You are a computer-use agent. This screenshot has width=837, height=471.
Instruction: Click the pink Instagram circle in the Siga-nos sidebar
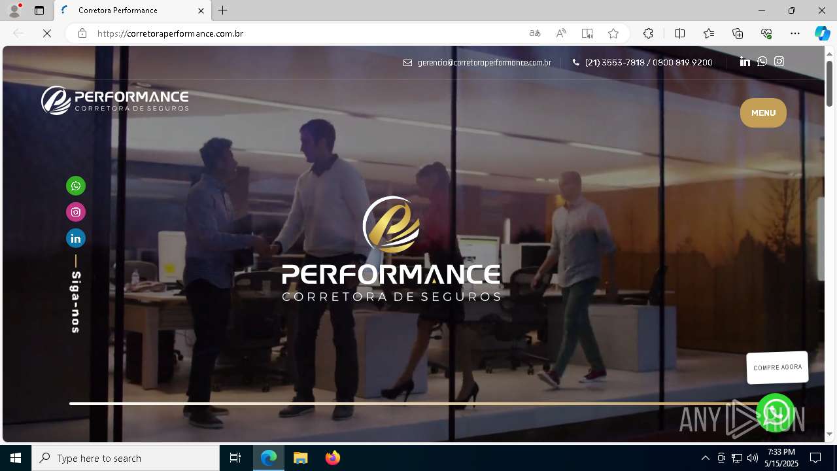[76, 212]
